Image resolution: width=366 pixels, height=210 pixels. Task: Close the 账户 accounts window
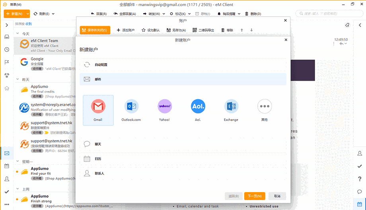point(285,20)
